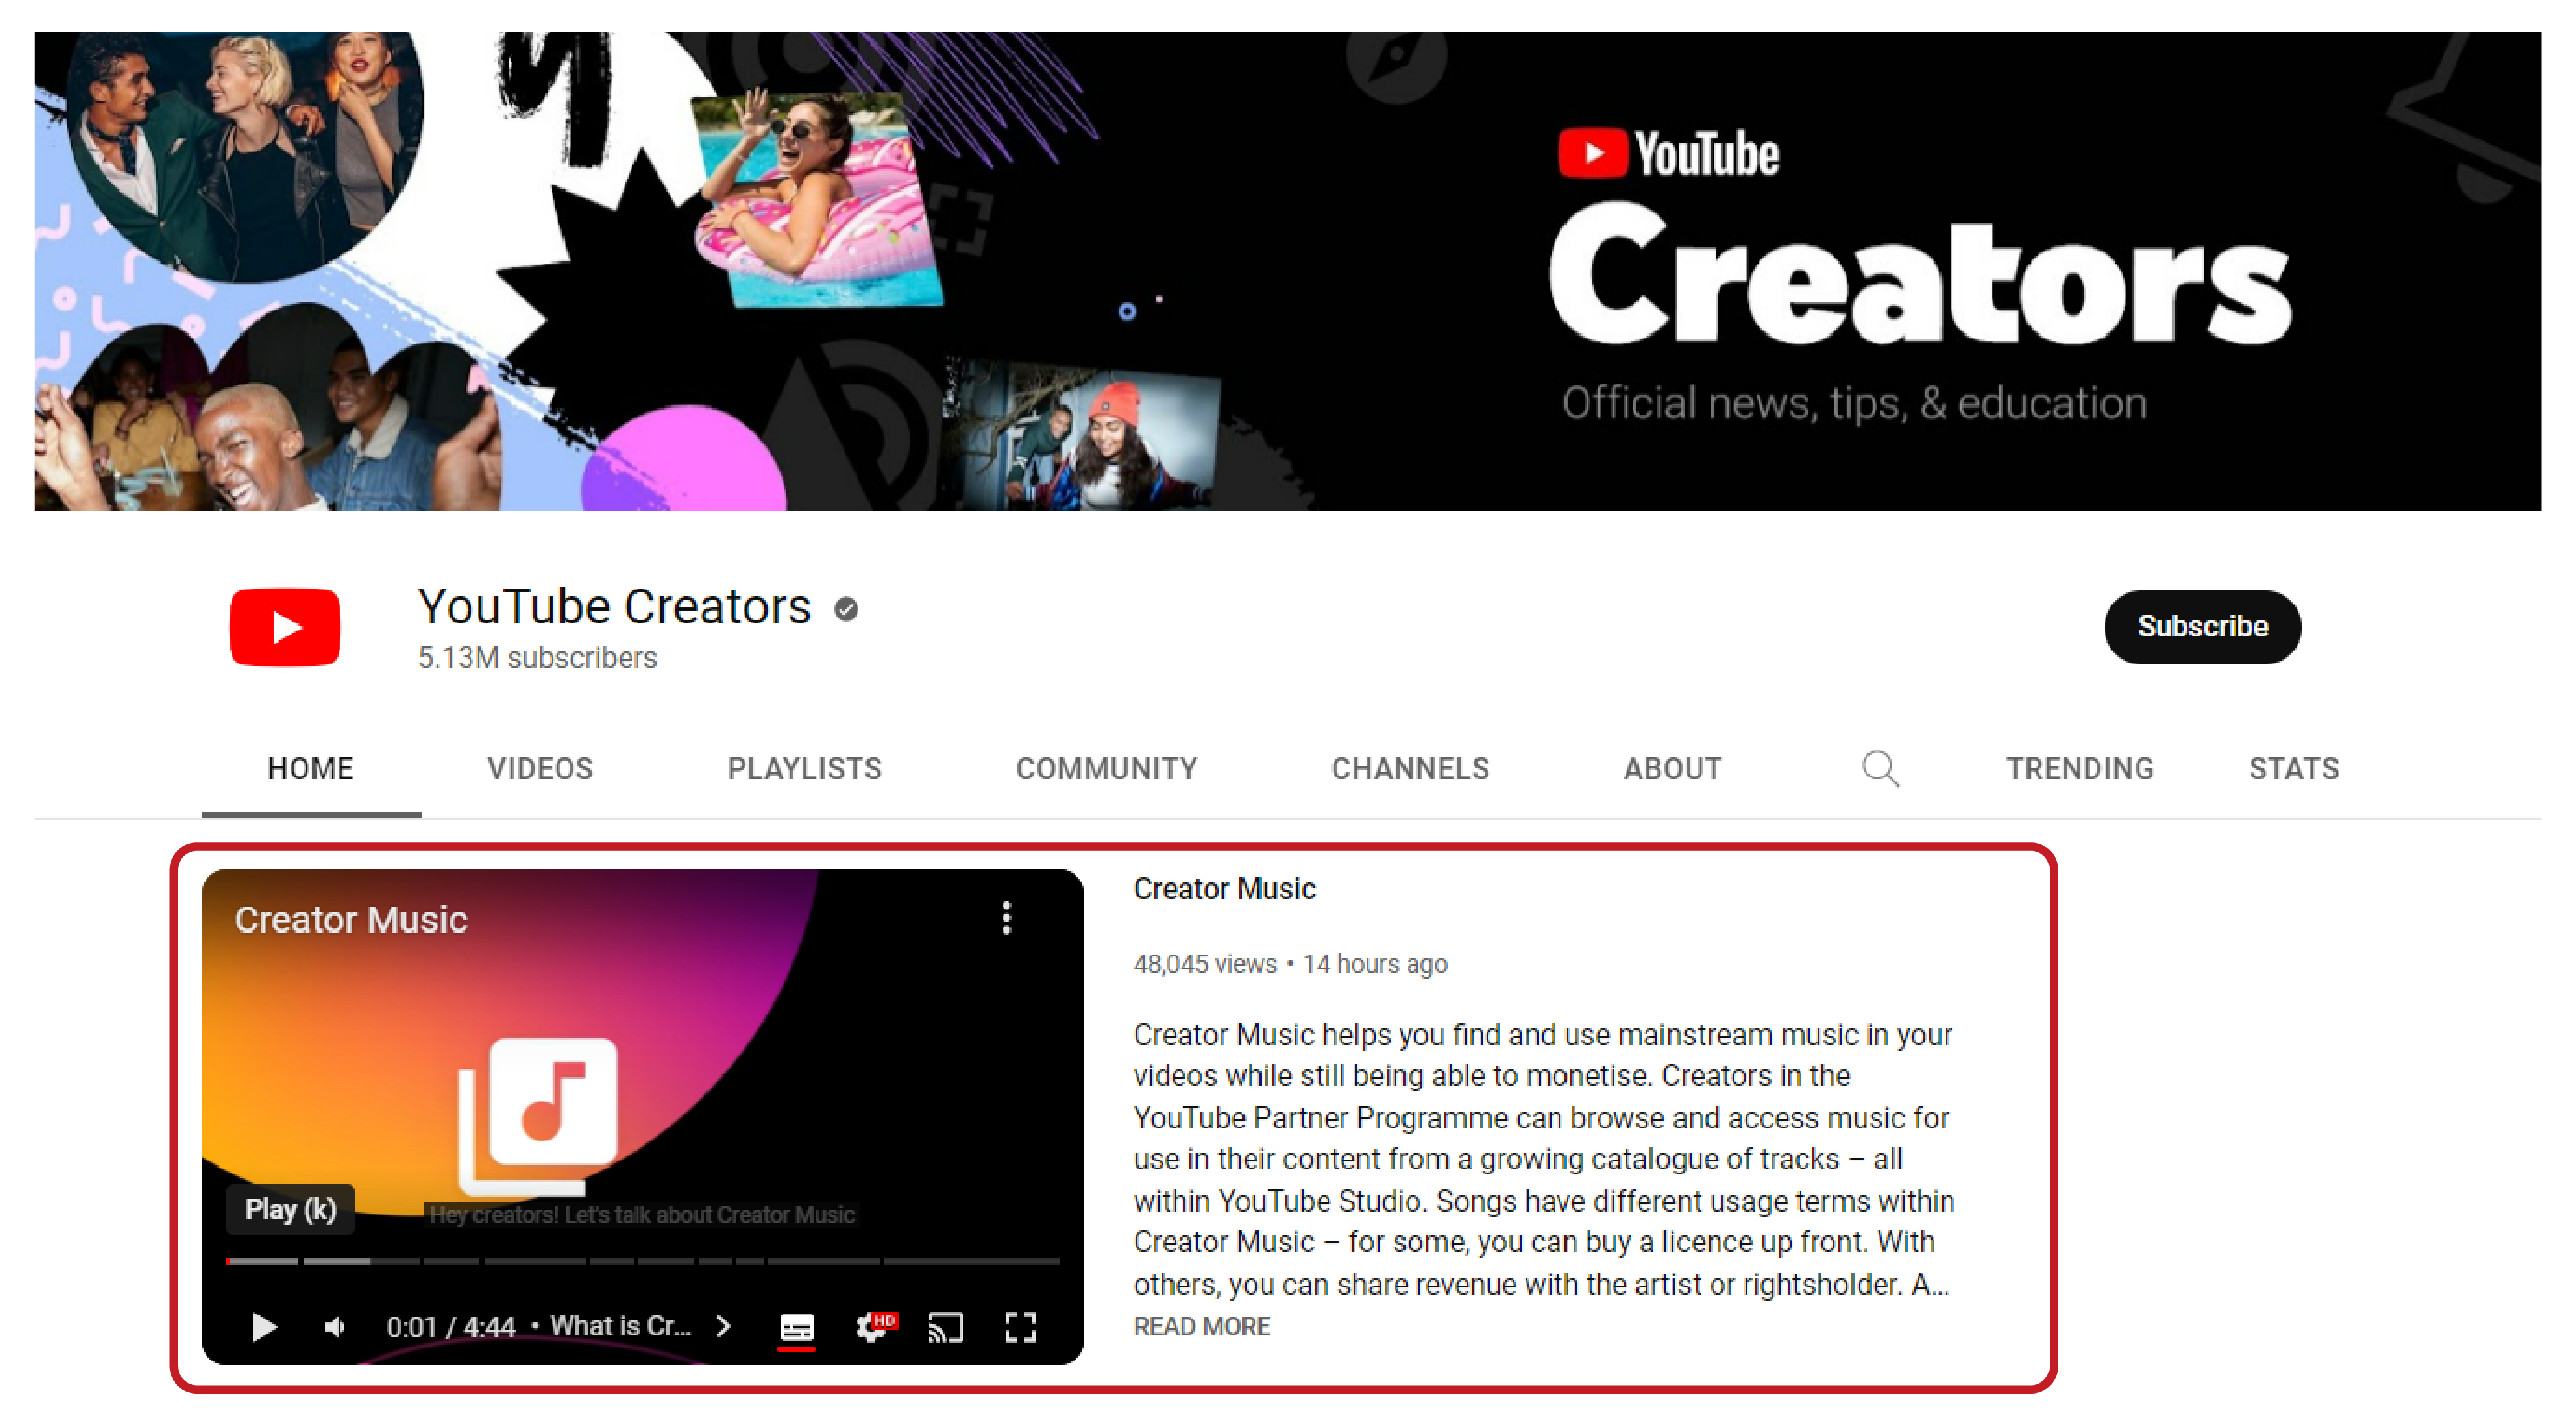
Task: Open the Creator Music video title link
Action: (x=1224, y=888)
